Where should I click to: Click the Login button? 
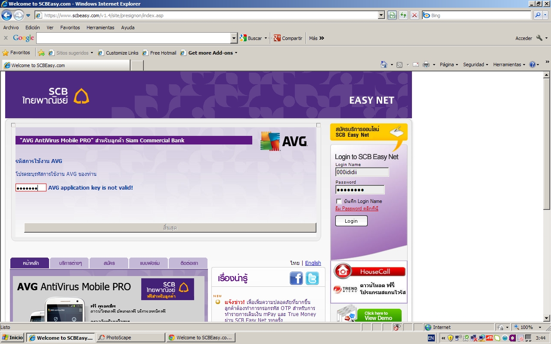click(351, 221)
